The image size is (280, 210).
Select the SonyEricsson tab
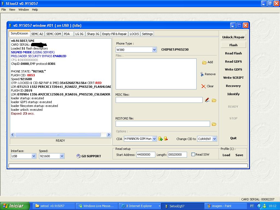click(19, 33)
